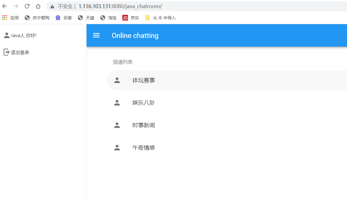Open the 百度 bookmark
This screenshot has width=347, height=201.
pos(64,18)
